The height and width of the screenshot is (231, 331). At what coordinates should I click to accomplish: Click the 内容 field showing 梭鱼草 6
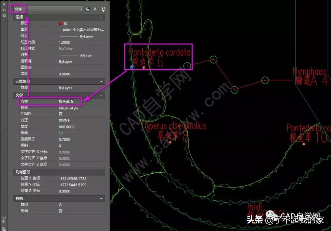click(70, 101)
